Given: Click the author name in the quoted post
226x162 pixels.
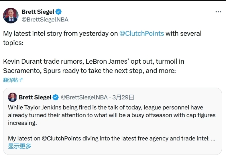Looking at the screenshot, I should coord(35,97).
